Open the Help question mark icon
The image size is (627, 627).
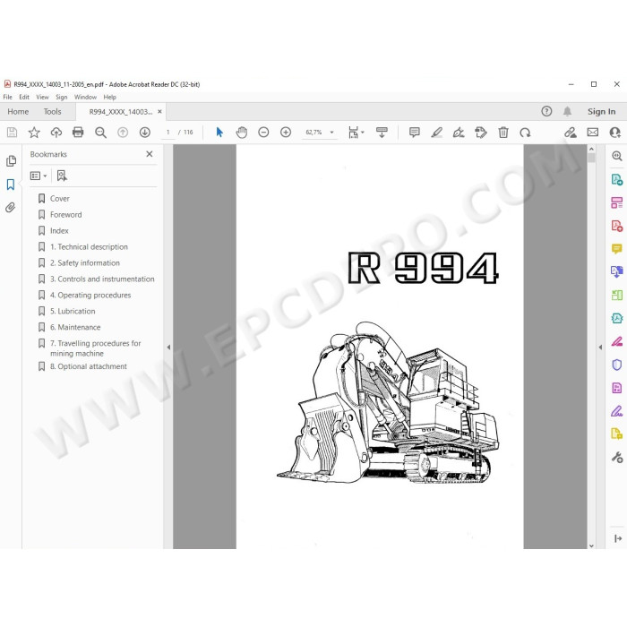point(546,111)
